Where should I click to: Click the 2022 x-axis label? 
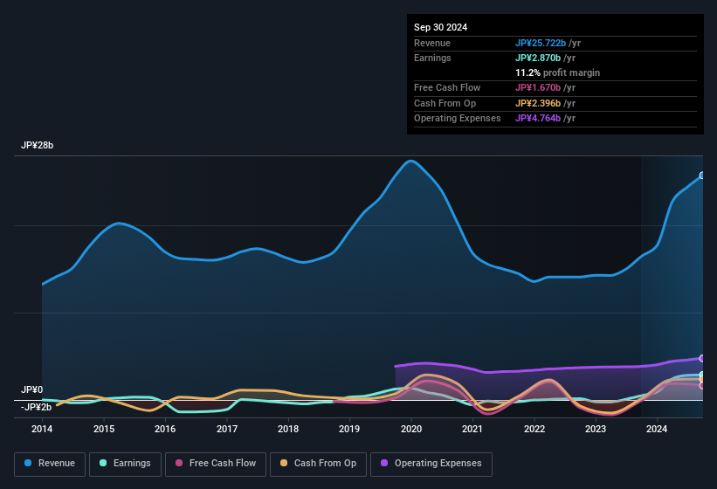[x=534, y=429]
